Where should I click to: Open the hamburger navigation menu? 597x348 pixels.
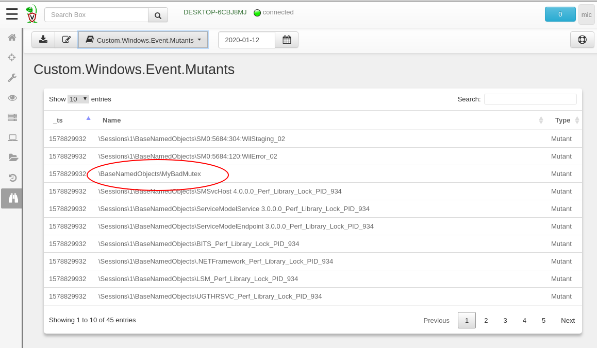(x=12, y=14)
